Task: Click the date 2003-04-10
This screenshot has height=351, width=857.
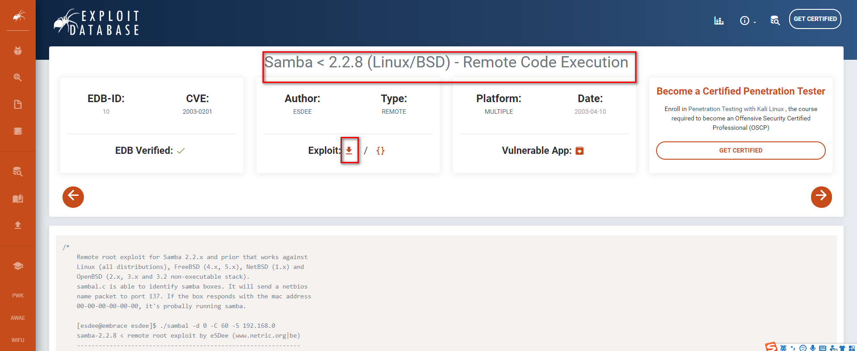Action: point(590,111)
